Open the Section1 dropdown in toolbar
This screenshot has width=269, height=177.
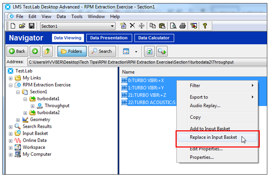113,26
